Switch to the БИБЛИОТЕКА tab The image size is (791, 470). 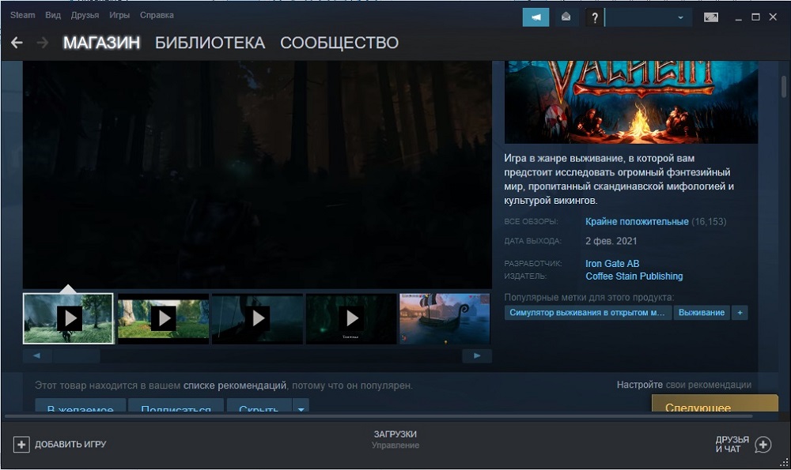210,43
